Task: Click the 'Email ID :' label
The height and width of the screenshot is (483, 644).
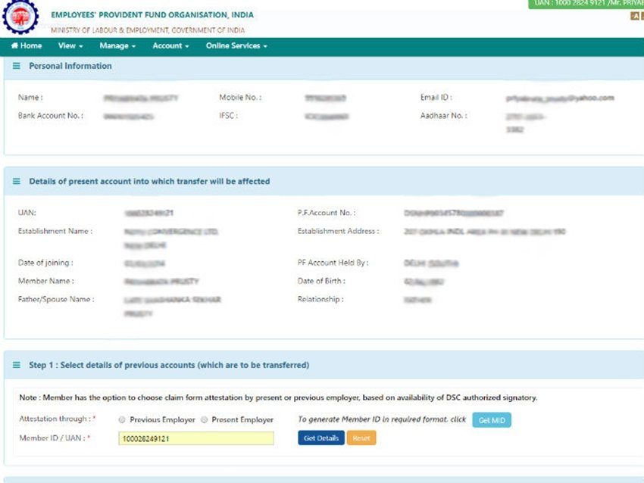Action: coord(436,97)
